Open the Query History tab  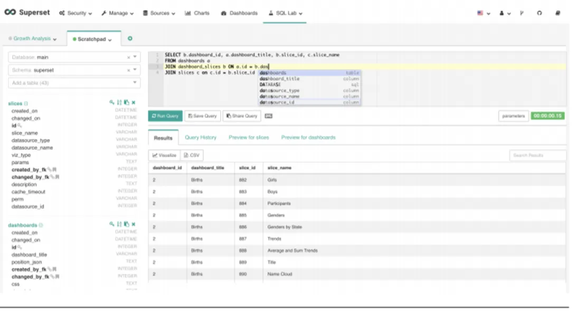201,138
